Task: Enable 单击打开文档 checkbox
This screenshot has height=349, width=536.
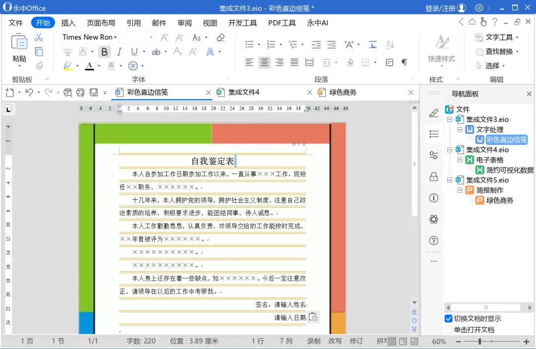Action: click(449, 330)
